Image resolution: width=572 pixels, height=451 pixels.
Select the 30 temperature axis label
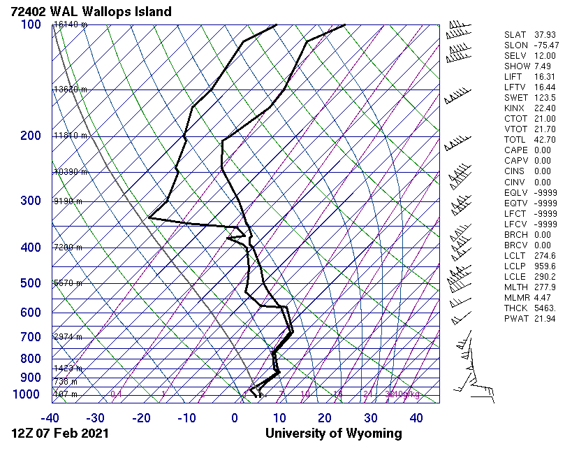click(371, 417)
